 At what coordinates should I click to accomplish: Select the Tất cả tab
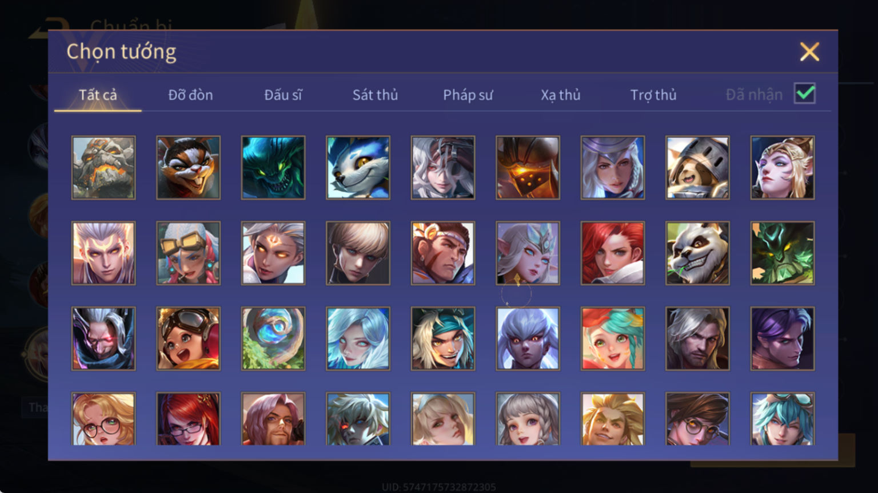click(98, 95)
